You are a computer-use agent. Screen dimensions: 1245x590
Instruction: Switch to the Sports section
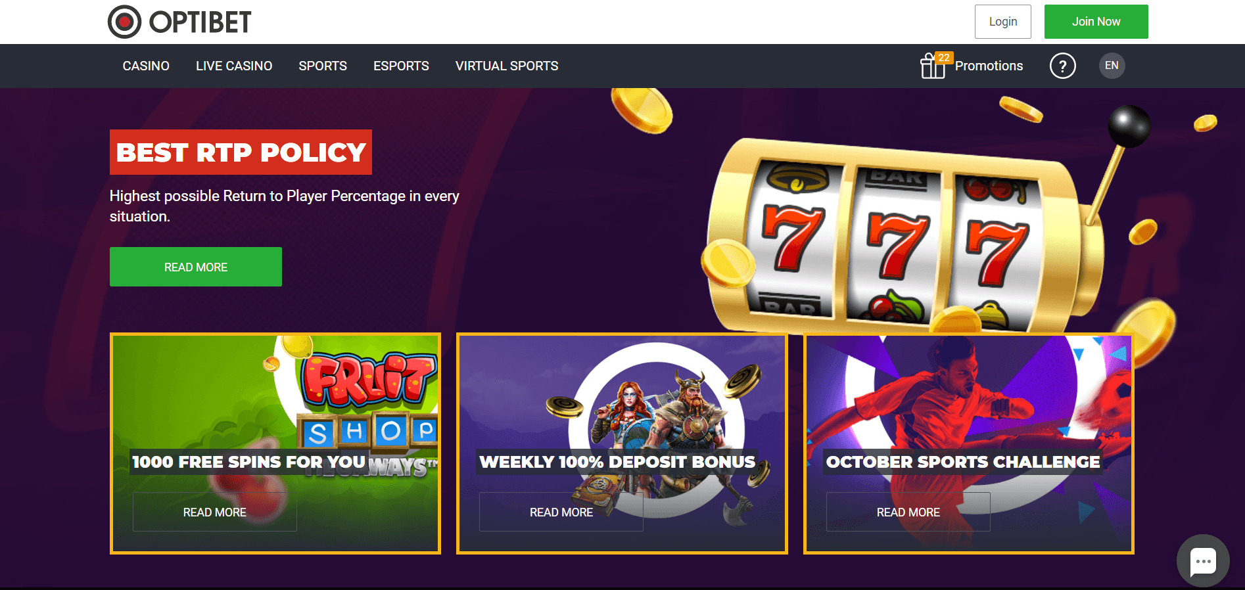click(323, 66)
